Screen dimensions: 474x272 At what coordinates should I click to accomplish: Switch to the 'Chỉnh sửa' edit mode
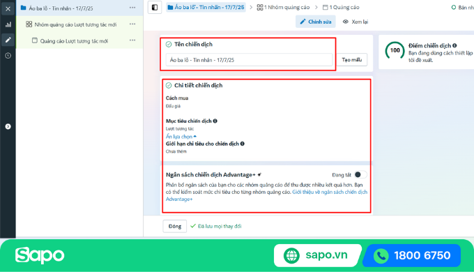(316, 22)
